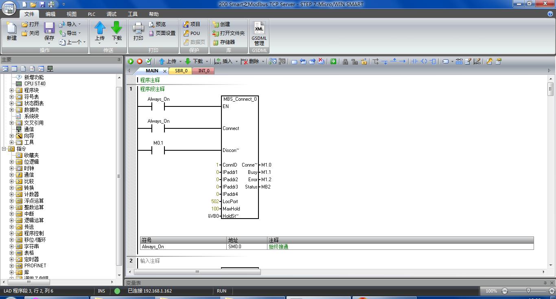
Task: Open the SBR_0 editor tab
Action: pyautogui.click(x=181, y=71)
